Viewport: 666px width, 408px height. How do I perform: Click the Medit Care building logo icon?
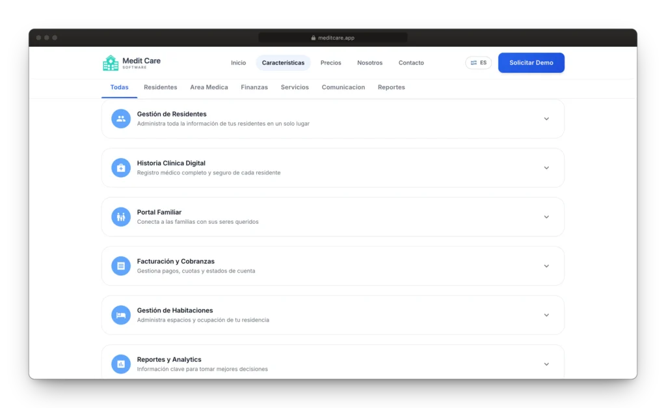[x=111, y=63]
